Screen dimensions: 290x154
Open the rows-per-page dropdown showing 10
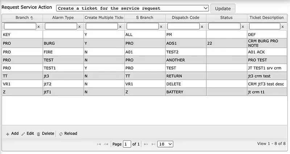(x=165, y=144)
